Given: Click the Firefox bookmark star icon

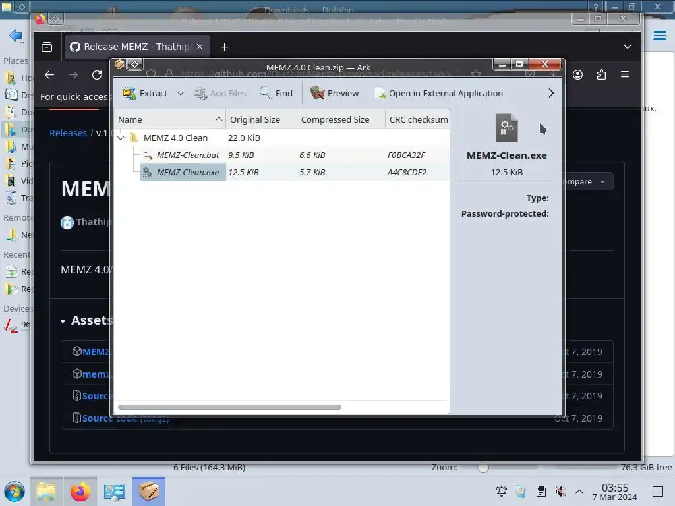Looking at the screenshot, I should point(476,74).
